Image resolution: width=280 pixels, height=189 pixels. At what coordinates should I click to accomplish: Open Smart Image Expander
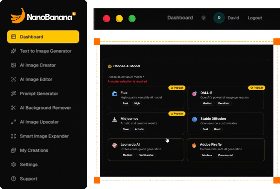(44, 136)
